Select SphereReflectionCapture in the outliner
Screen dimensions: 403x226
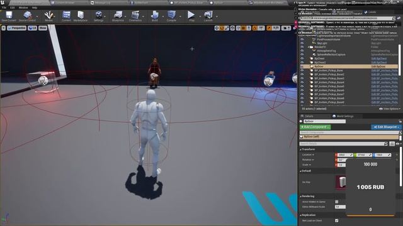pyautogui.click(x=331, y=55)
